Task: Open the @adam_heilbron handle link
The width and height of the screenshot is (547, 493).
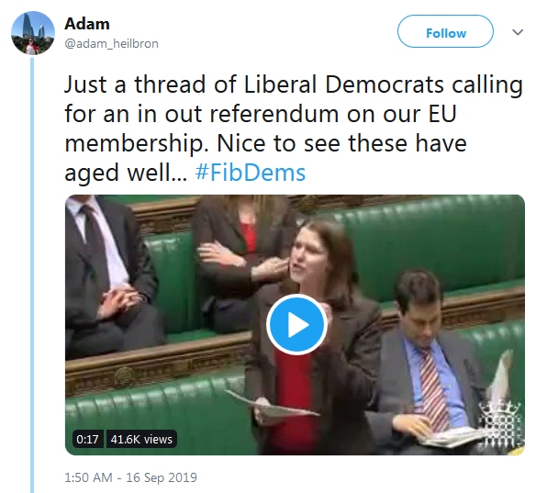Action: point(112,44)
